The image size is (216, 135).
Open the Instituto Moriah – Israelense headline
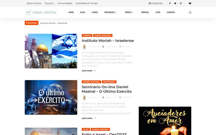point(108,40)
